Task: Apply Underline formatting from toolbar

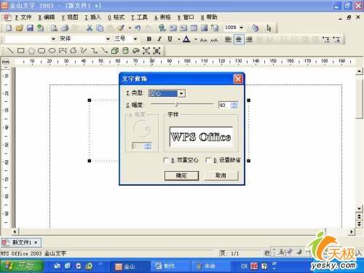Action: click(x=170, y=39)
